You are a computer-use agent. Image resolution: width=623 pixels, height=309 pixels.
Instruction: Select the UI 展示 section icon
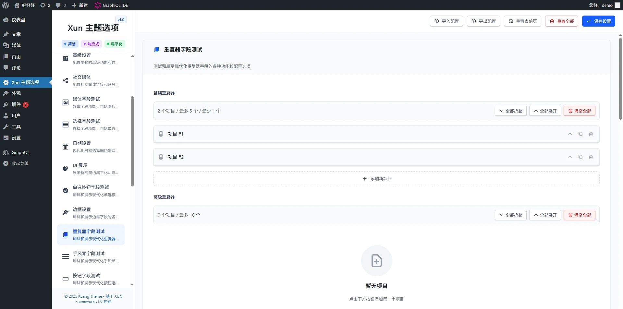(66, 169)
